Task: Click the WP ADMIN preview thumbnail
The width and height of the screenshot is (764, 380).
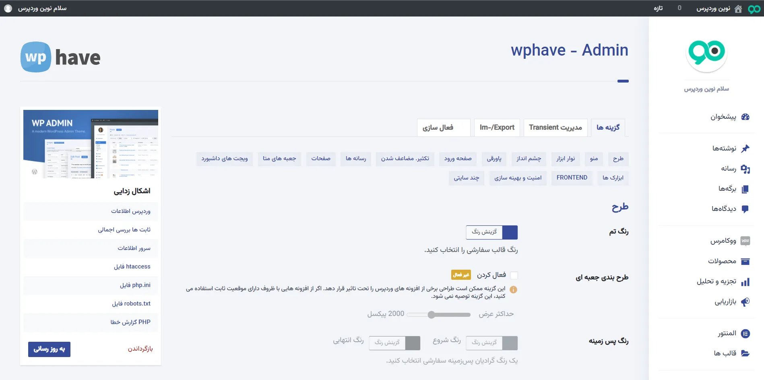Action: (91, 144)
